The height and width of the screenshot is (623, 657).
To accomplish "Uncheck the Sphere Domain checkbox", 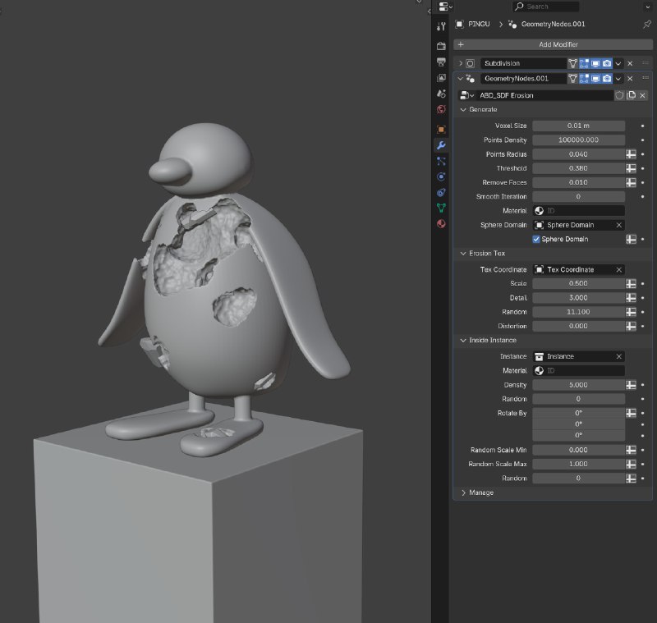I will [536, 239].
